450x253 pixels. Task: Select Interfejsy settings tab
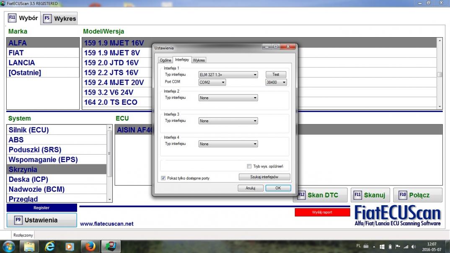coord(182,59)
